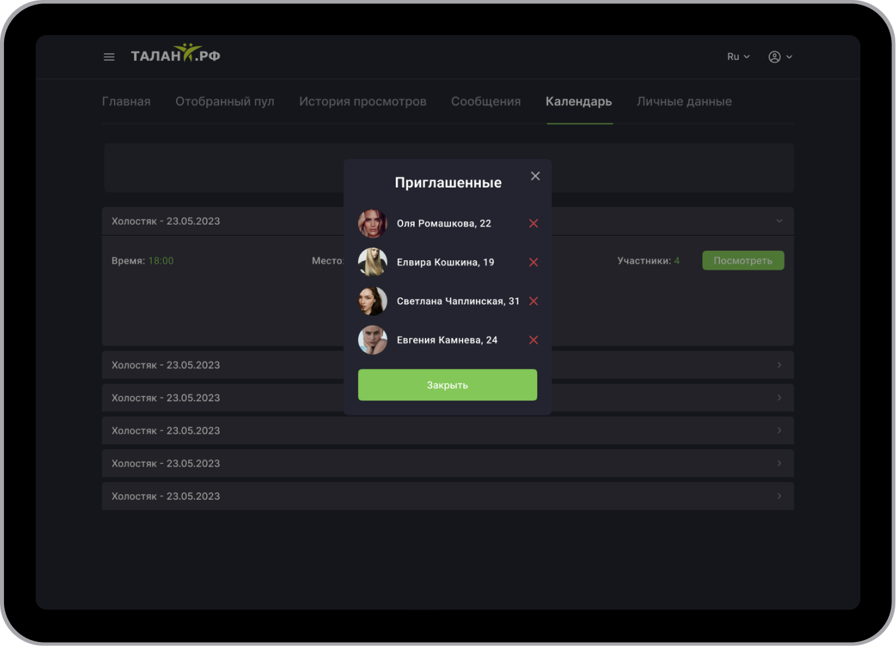Click Оля Ромашкова's avatar photo

[373, 223]
